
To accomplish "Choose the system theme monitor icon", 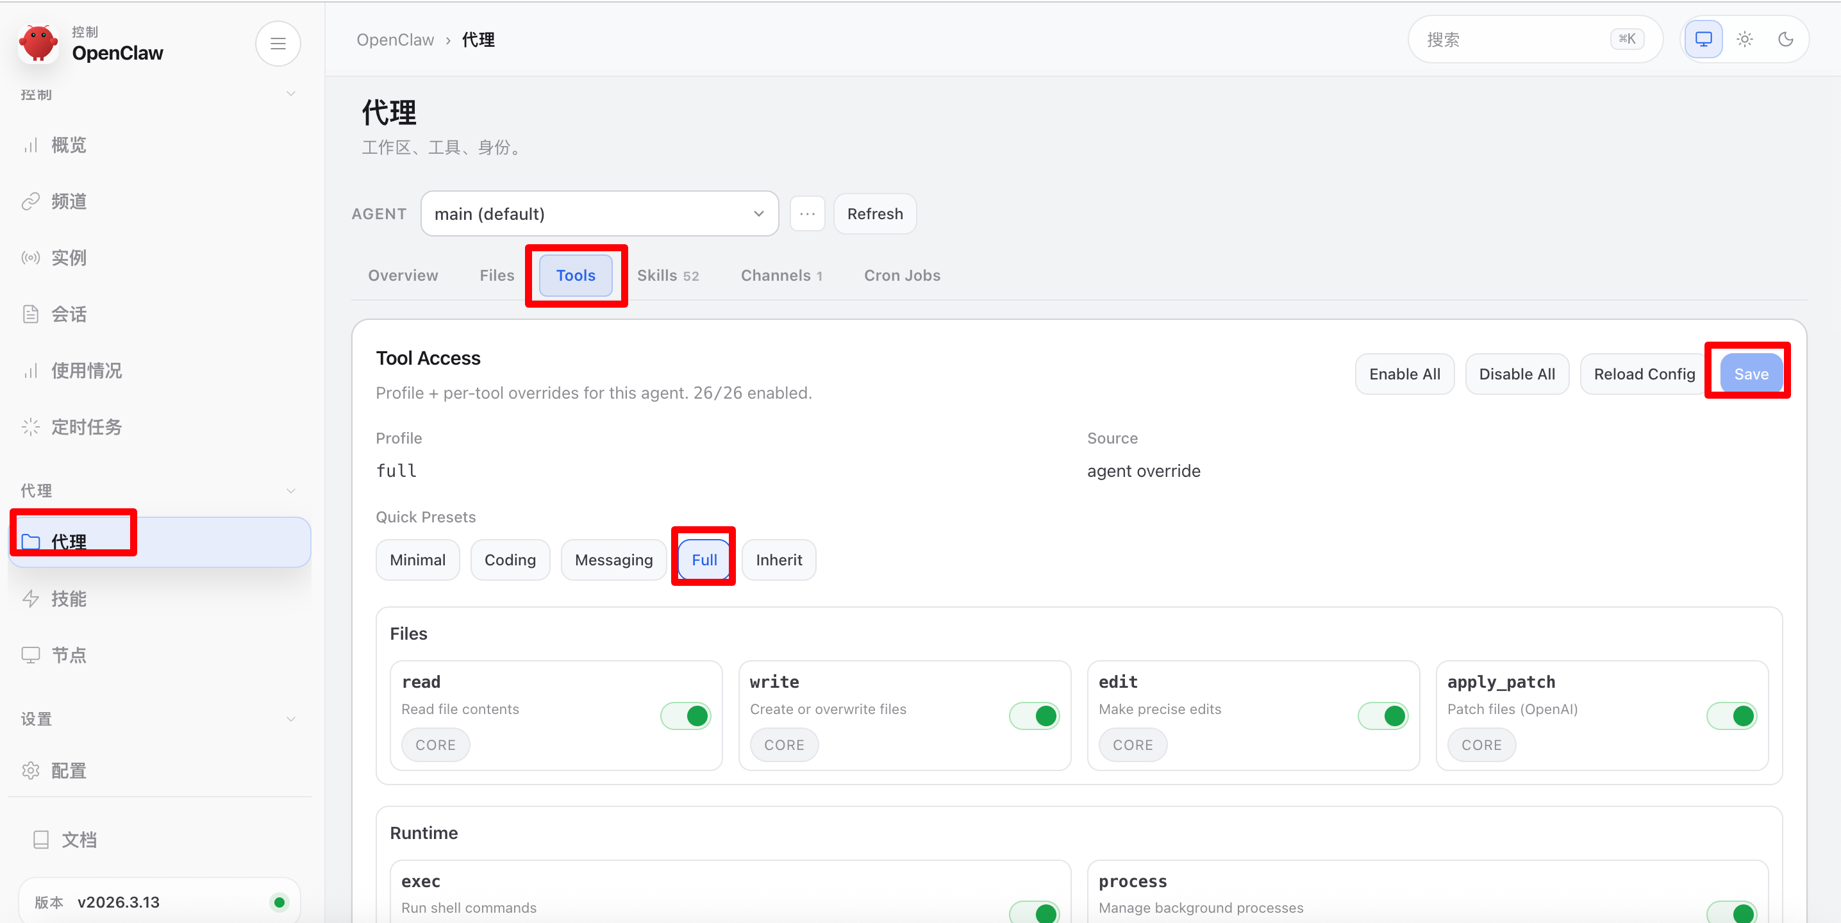I will pos(1703,39).
